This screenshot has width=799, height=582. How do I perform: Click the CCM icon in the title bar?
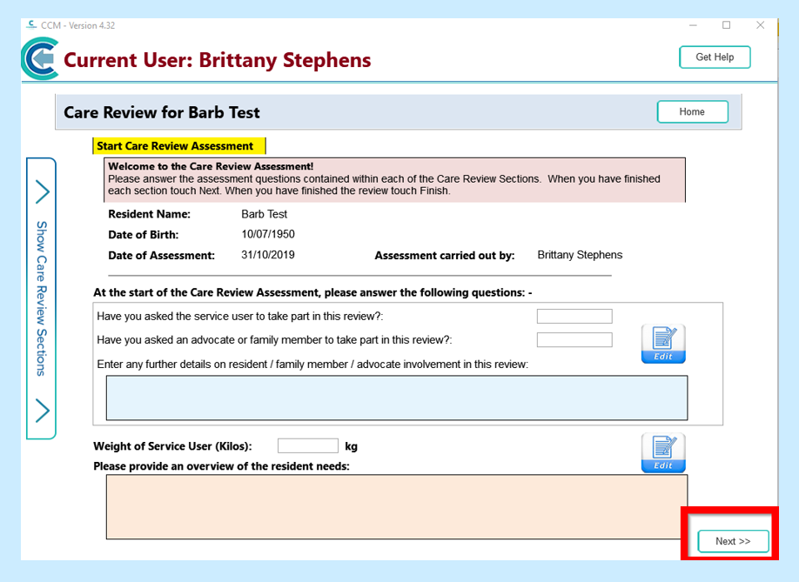32,24
